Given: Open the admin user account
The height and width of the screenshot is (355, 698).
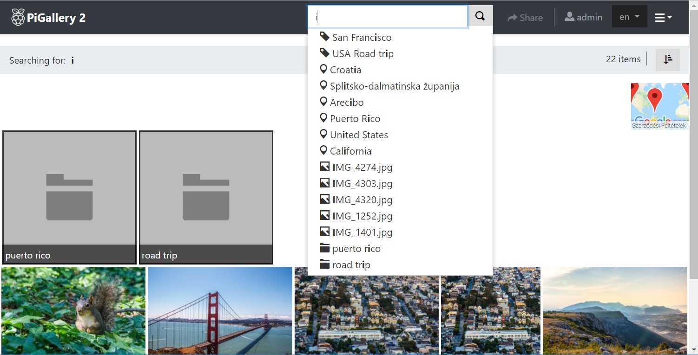Looking at the screenshot, I should [584, 17].
